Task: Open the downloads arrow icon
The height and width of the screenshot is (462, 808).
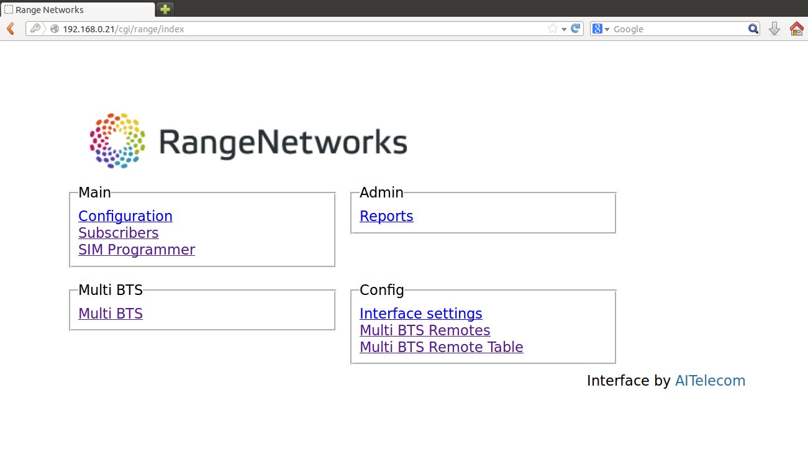Action: 774,29
